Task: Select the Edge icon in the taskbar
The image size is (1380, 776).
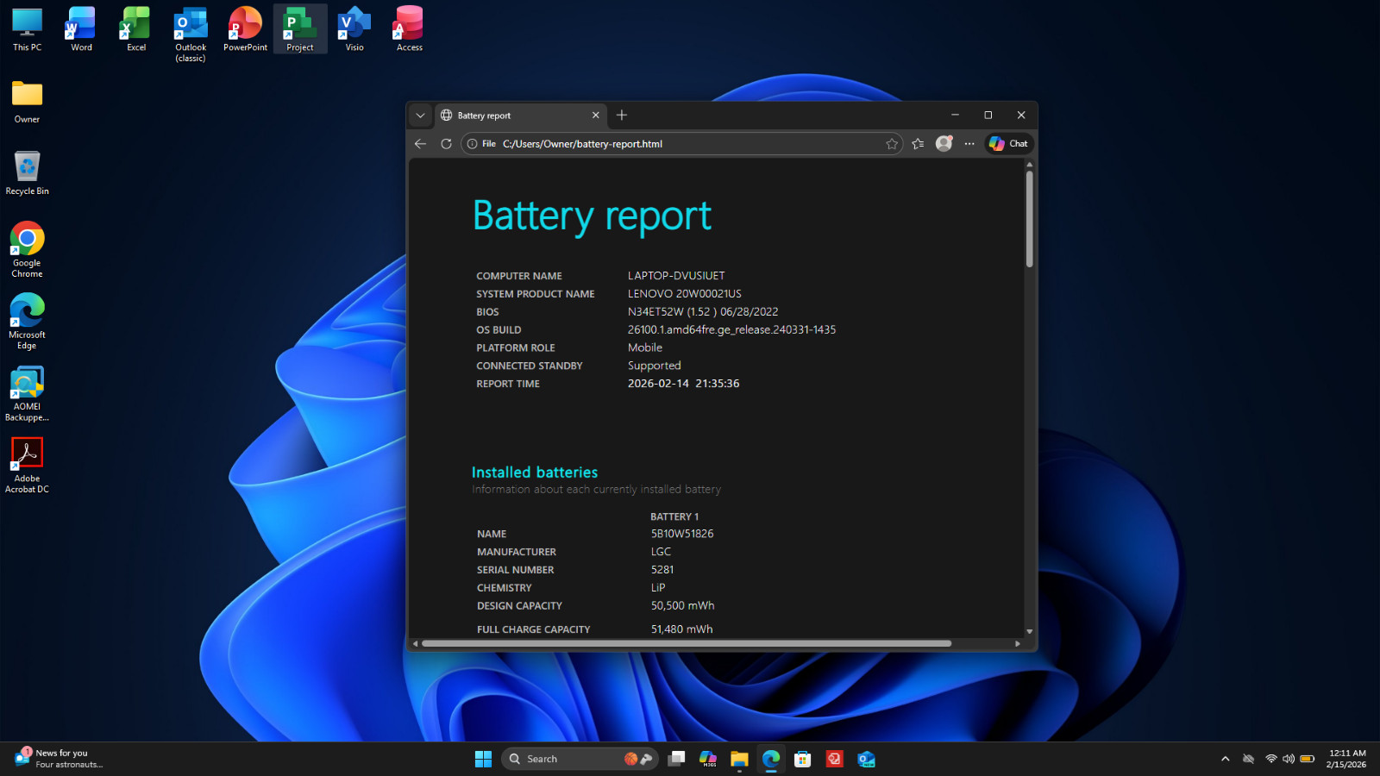Action: point(771,759)
